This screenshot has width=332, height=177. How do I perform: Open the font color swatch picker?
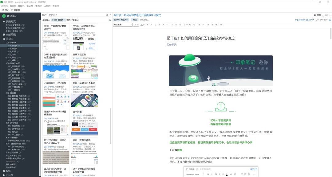click(142, 24)
